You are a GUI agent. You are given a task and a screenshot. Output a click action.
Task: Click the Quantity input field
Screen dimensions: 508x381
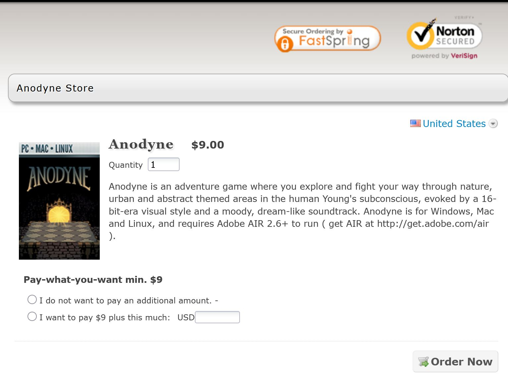pos(164,164)
